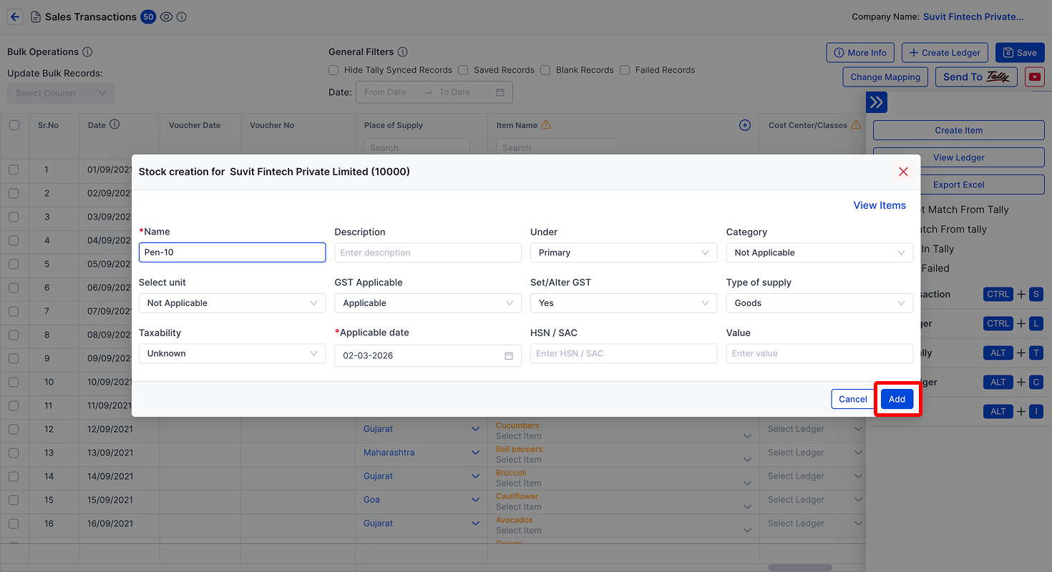Select the checkbox for row 5

click(x=14, y=264)
